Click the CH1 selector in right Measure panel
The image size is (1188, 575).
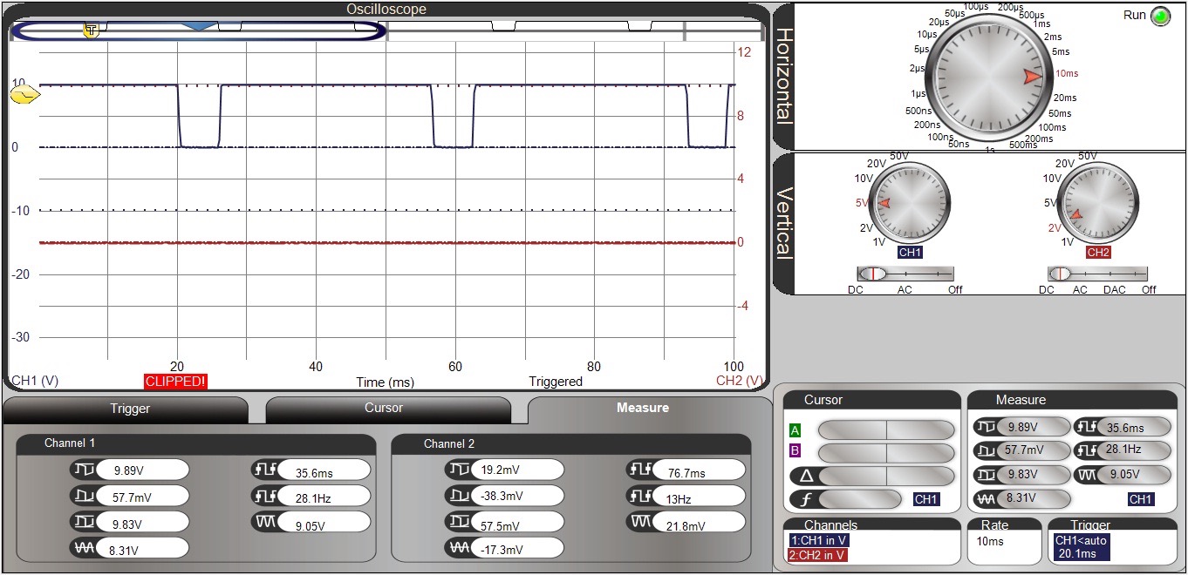[1140, 499]
